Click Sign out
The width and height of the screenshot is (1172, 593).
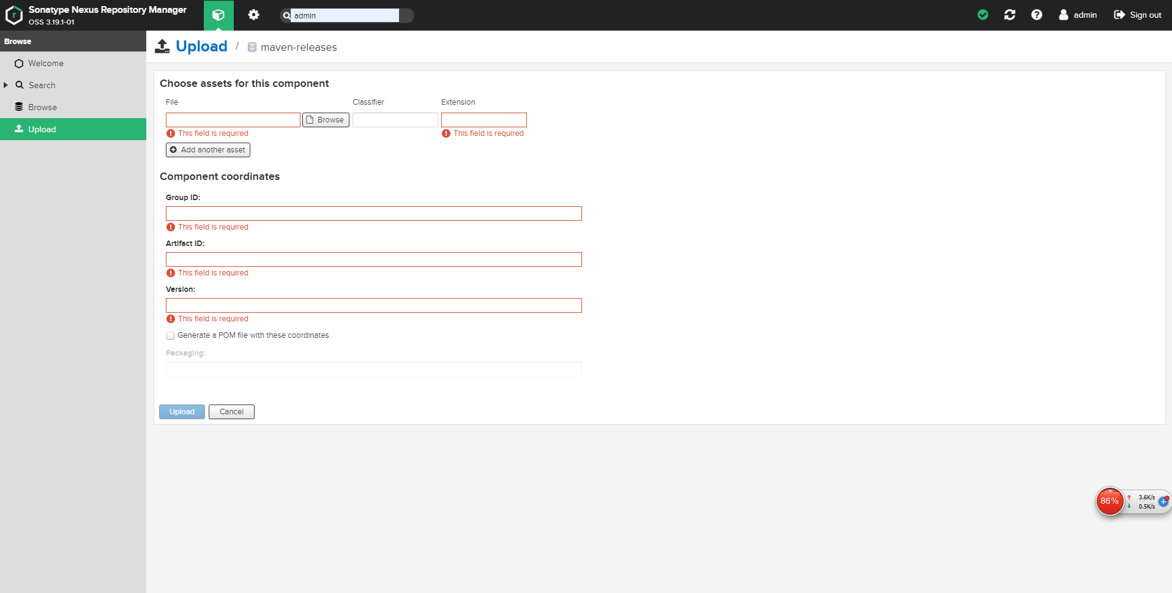coord(1138,15)
